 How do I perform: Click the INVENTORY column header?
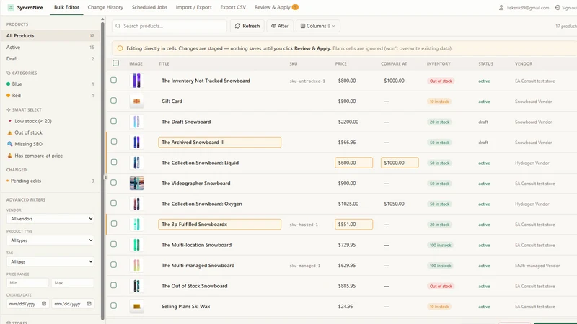click(x=439, y=63)
